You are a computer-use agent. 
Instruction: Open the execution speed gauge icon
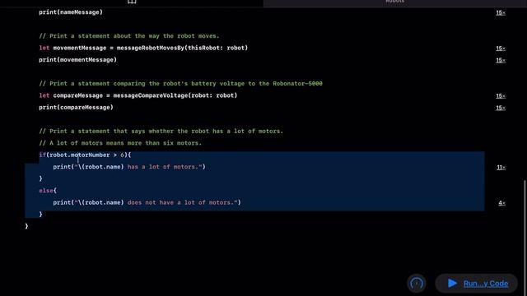click(x=417, y=283)
